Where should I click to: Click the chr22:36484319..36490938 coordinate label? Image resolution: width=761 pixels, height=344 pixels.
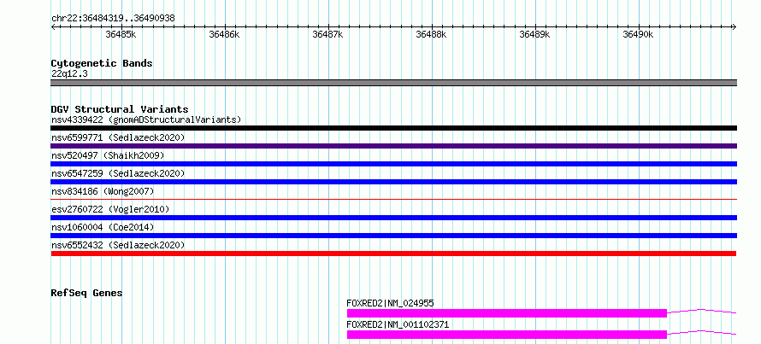coord(113,19)
